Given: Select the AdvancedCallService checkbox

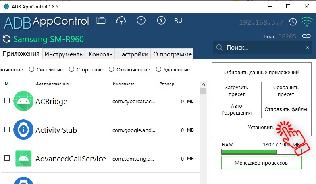Looking at the screenshot, I should coord(7,158).
